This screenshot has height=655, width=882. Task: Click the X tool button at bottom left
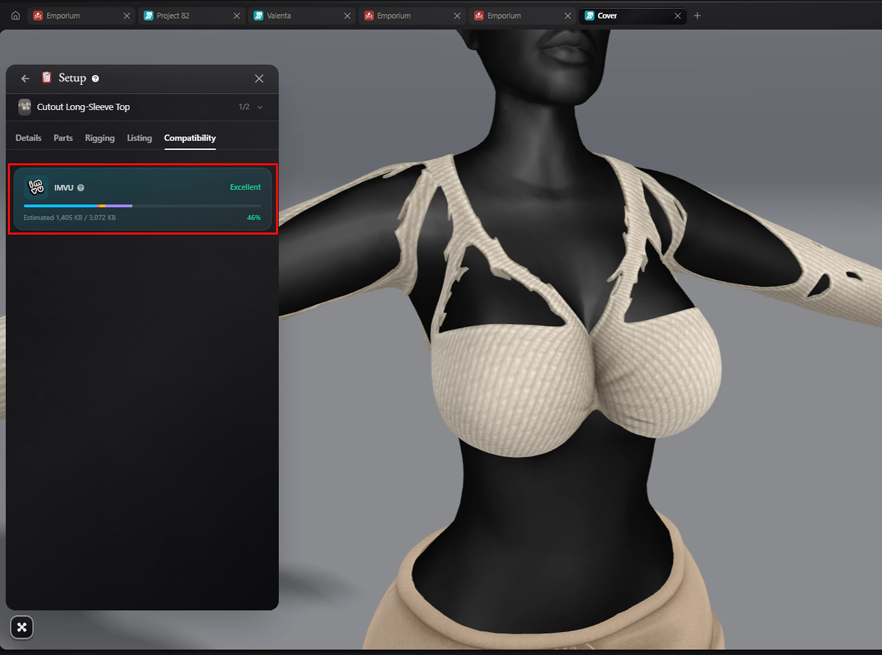(22, 627)
